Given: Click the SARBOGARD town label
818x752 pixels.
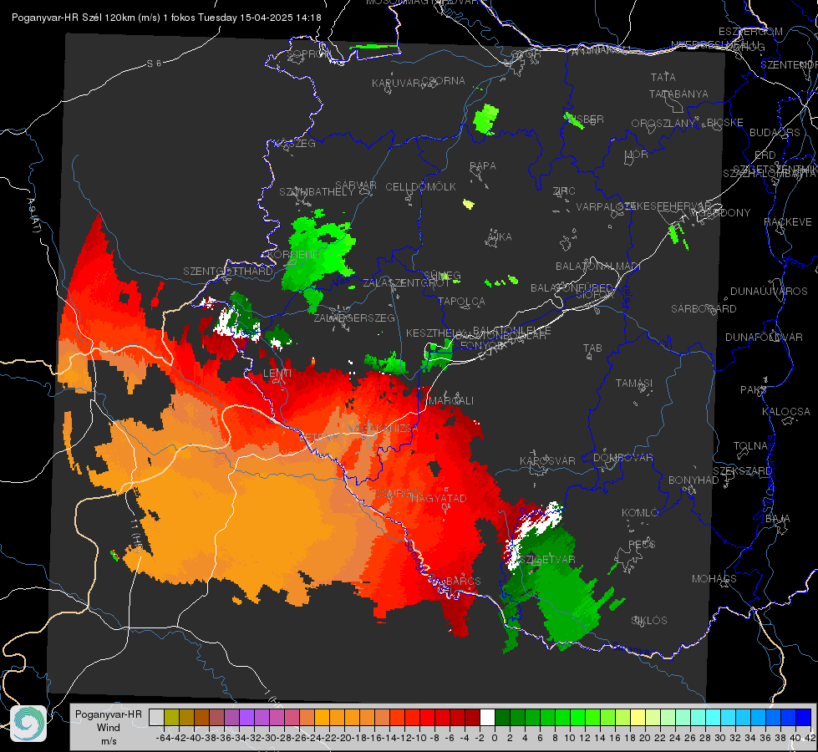Looking at the screenshot, I should coord(704,309).
